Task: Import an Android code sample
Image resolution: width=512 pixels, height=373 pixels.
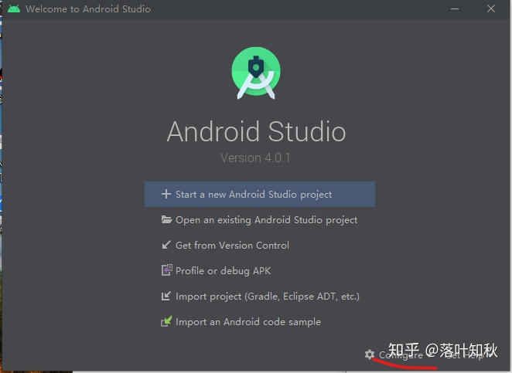Action: click(x=260, y=322)
